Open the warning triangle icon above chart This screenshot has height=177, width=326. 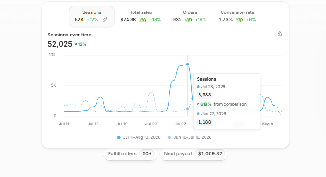pyautogui.click(x=280, y=34)
